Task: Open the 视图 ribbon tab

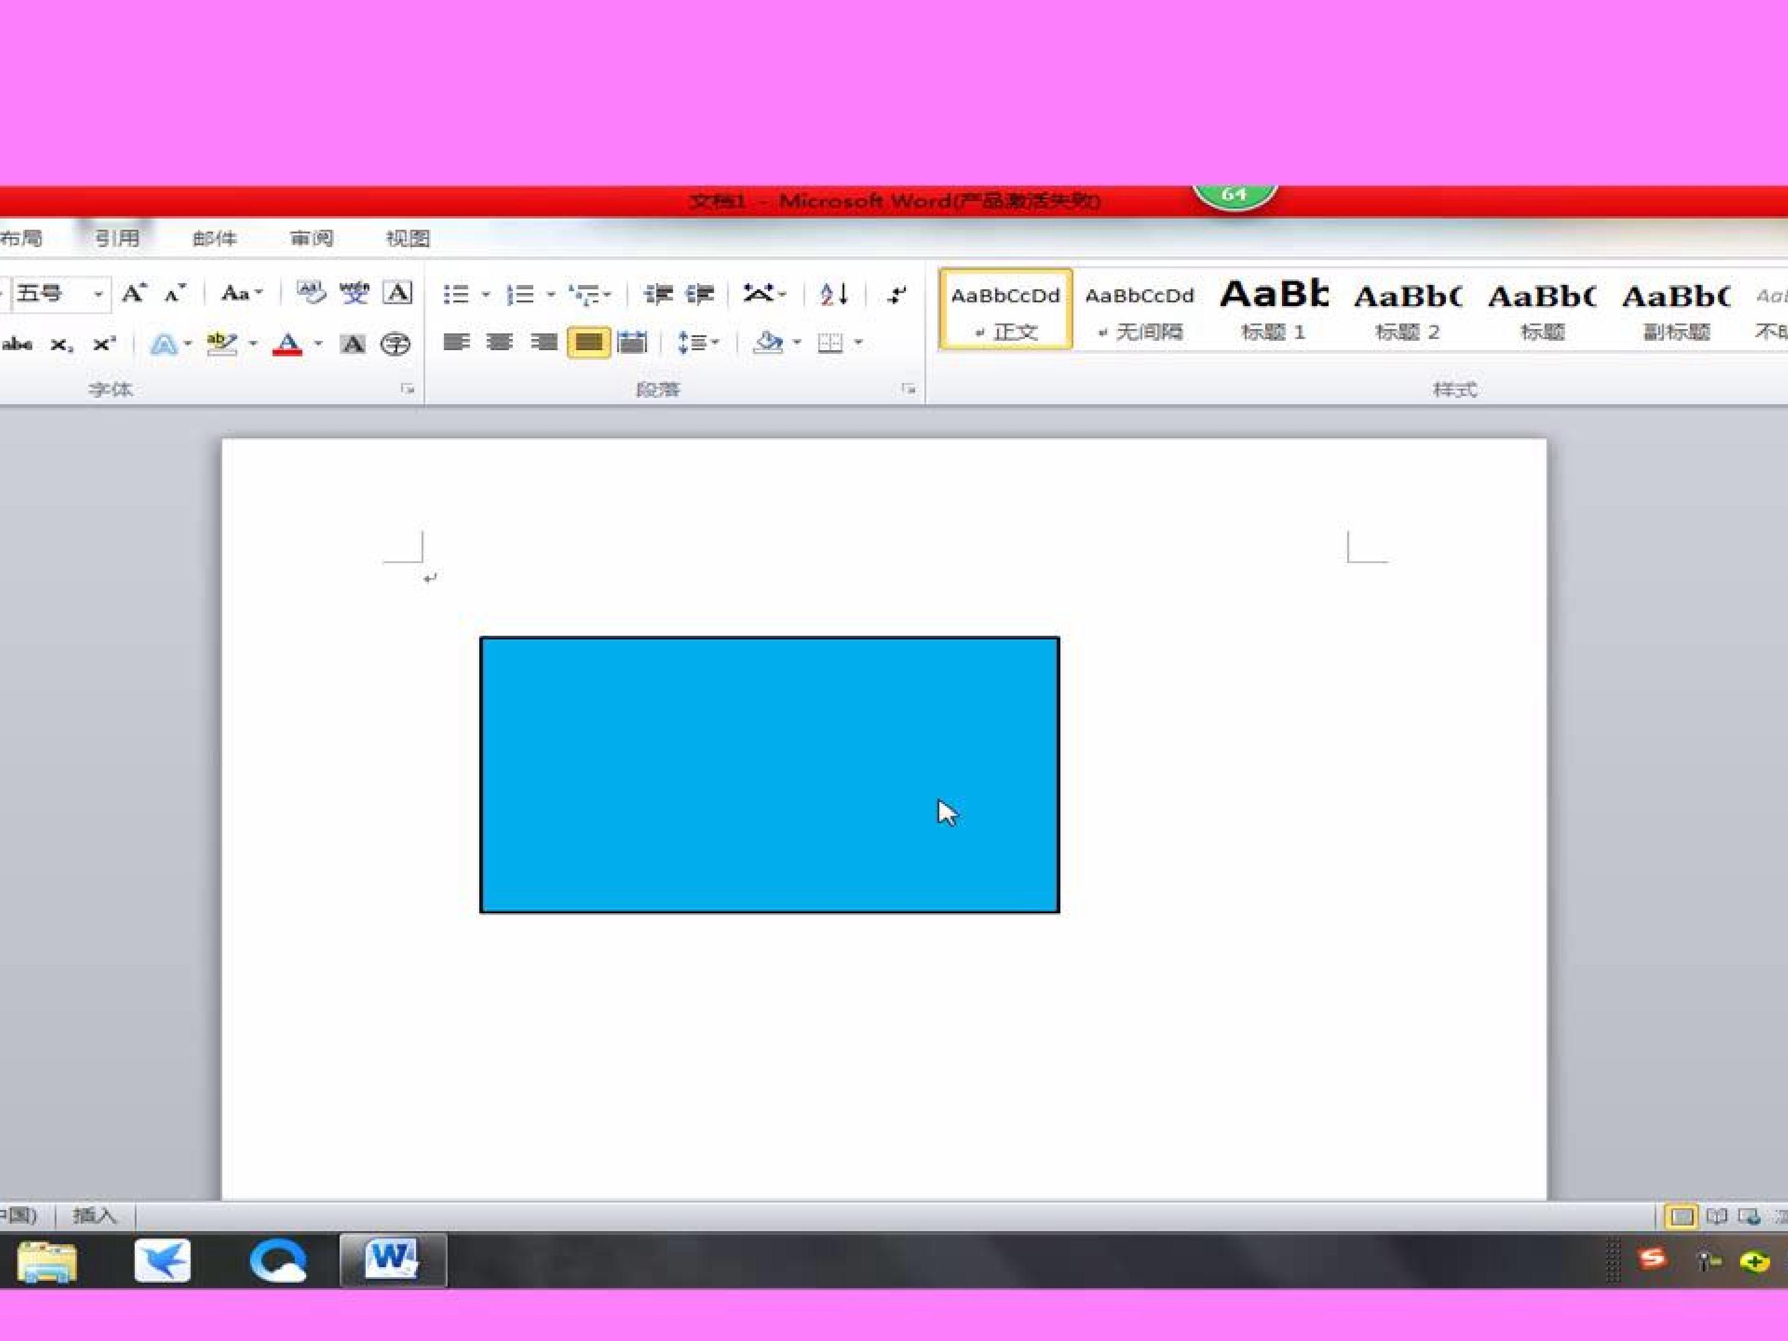Action: (407, 238)
